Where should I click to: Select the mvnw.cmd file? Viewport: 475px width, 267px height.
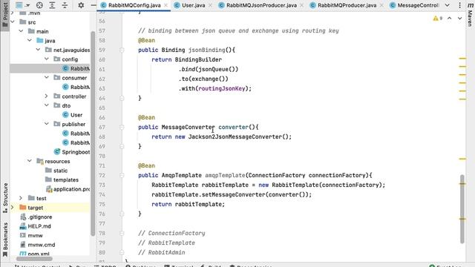pos(37,245)
